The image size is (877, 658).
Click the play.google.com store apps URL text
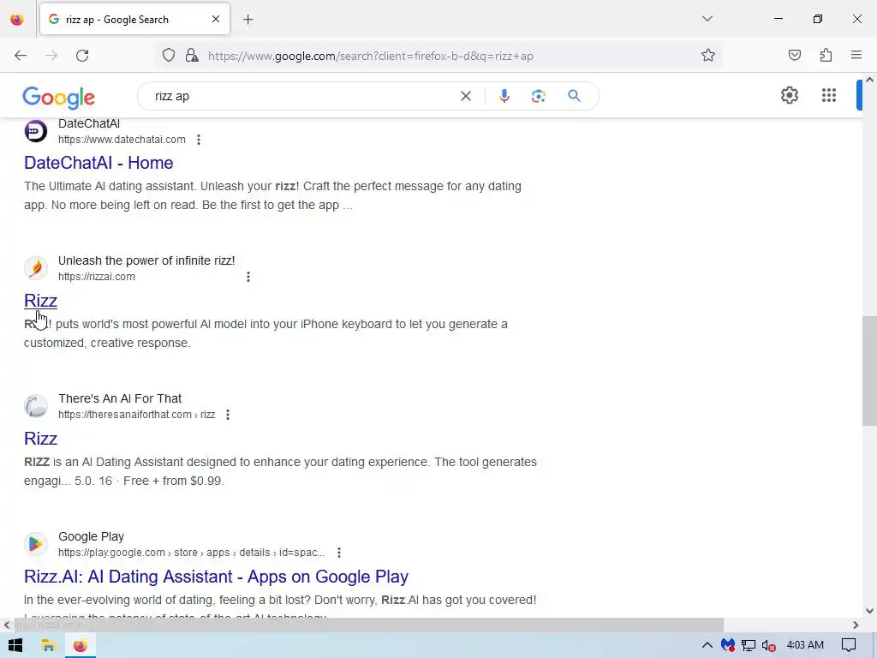pos(191,553)
